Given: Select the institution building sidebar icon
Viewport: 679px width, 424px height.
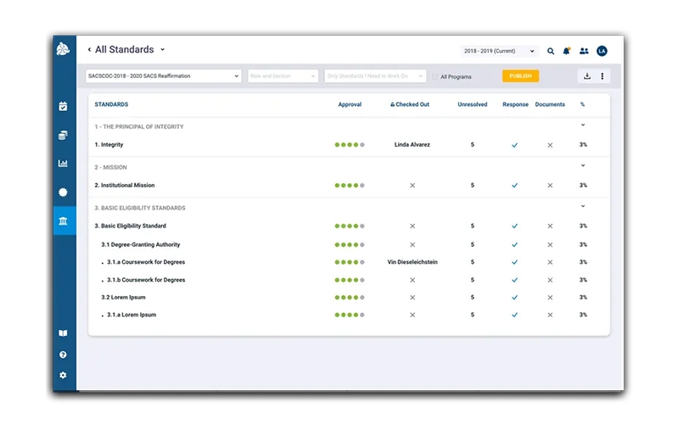Looking at the screenshot, I should pos(63,220).
